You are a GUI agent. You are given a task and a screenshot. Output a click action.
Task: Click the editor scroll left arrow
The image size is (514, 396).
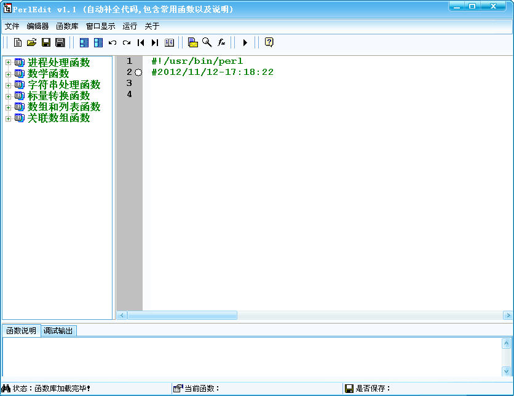[122, 315]
